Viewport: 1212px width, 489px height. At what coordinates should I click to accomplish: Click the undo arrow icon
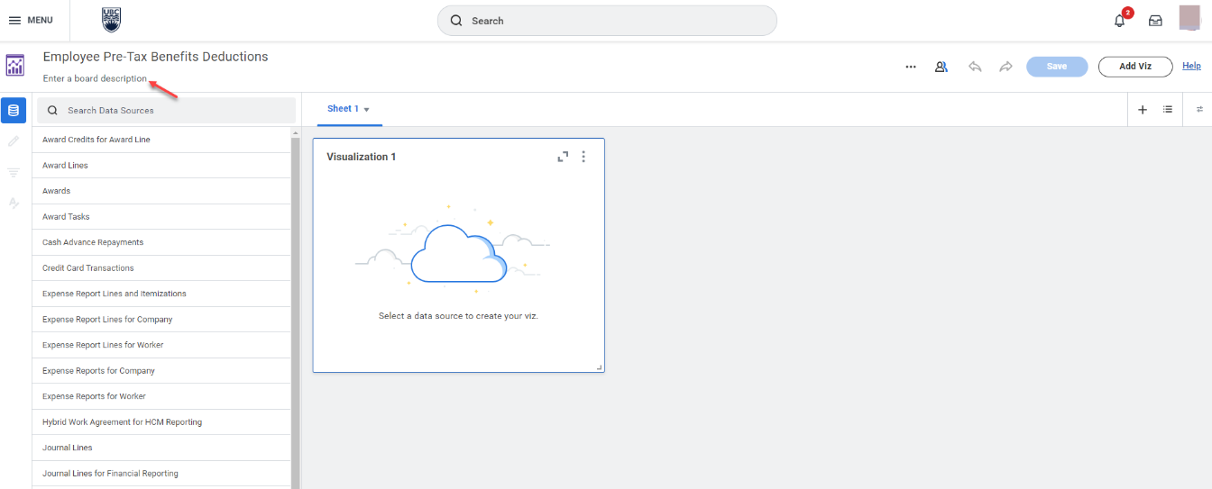click(974, 67)
